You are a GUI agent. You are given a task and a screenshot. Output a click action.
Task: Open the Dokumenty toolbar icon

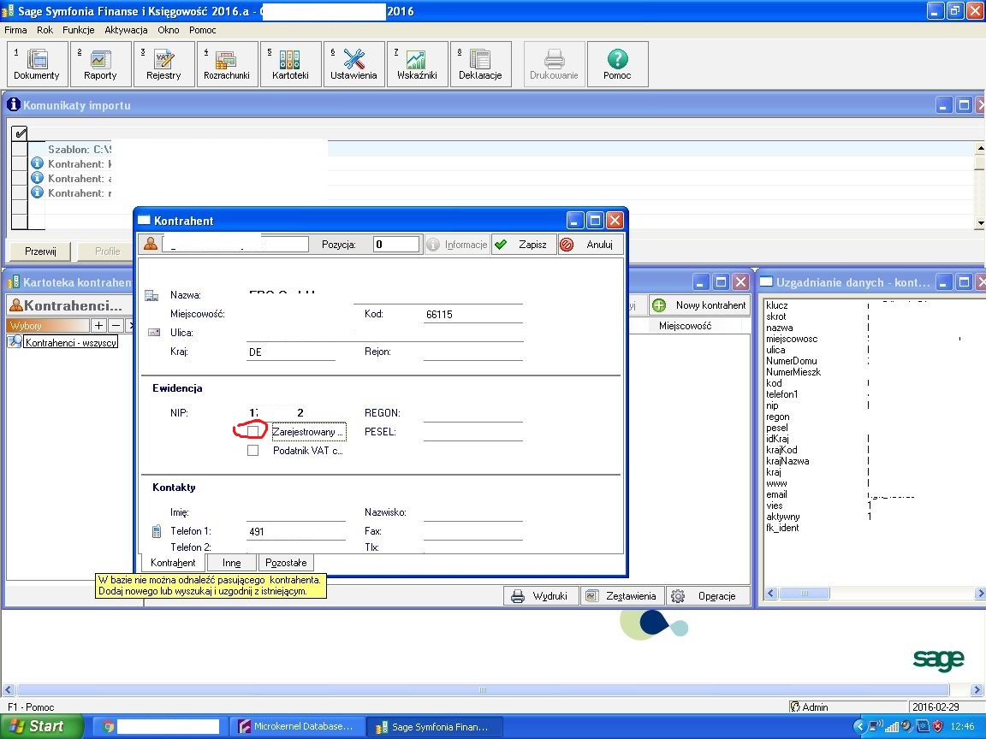37,64
